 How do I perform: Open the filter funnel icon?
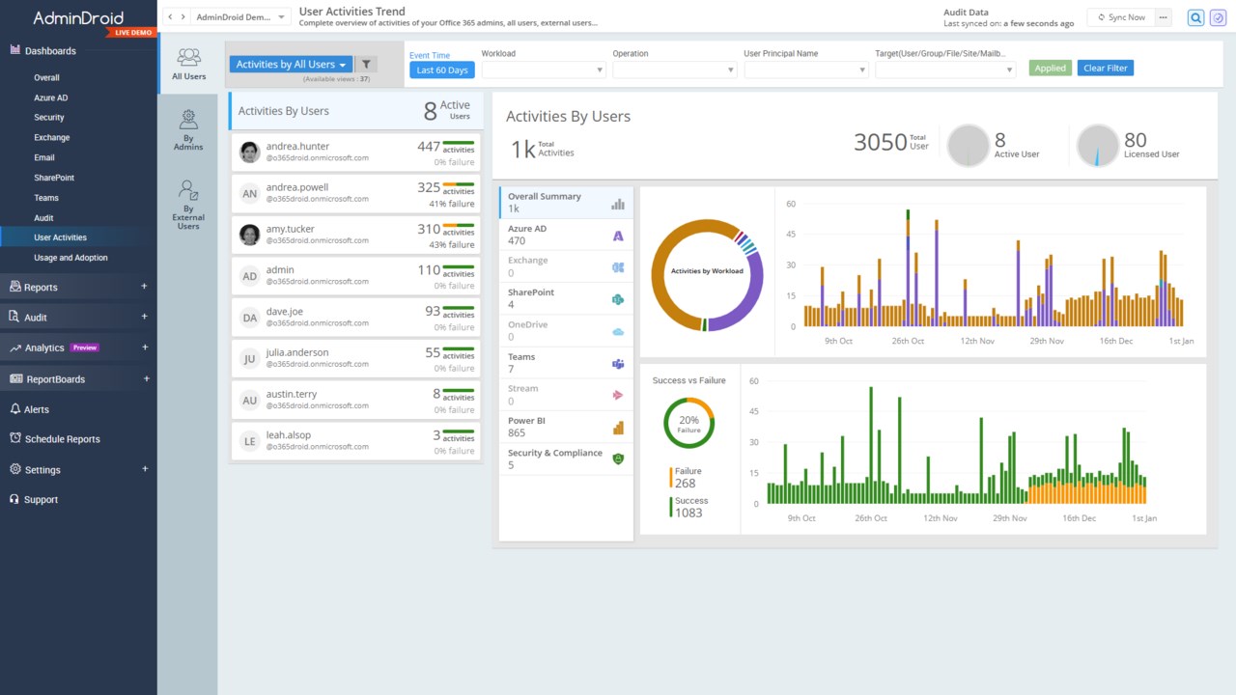pos(367,65)
